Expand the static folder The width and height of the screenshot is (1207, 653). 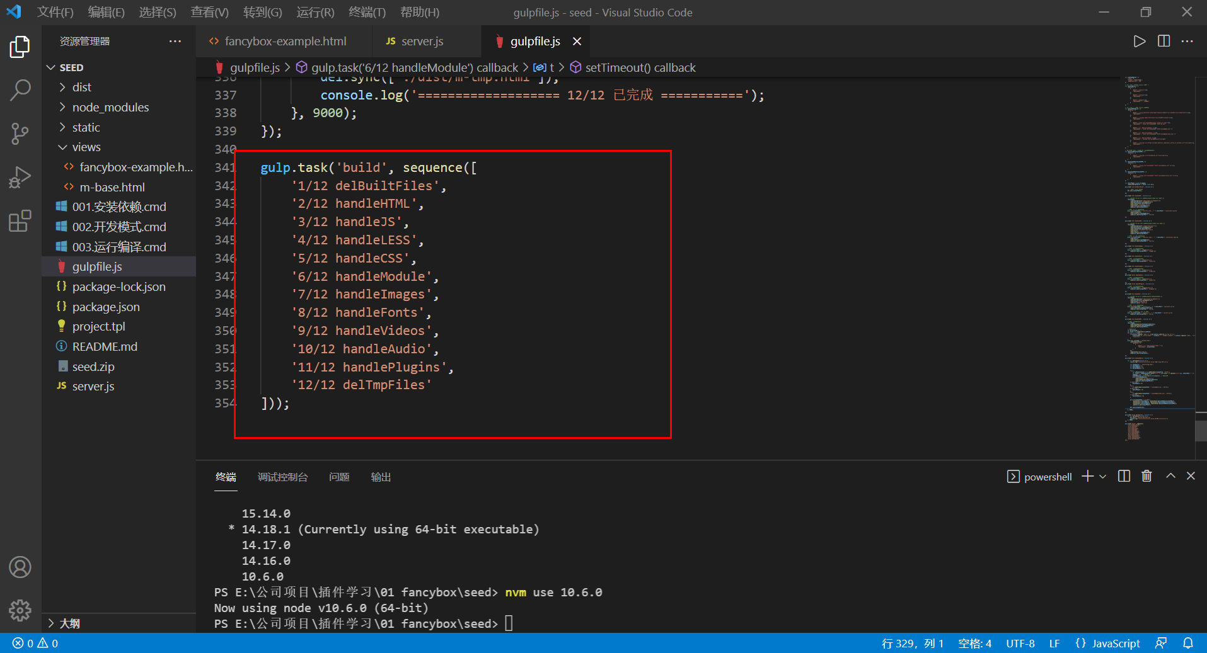(118, 128)
